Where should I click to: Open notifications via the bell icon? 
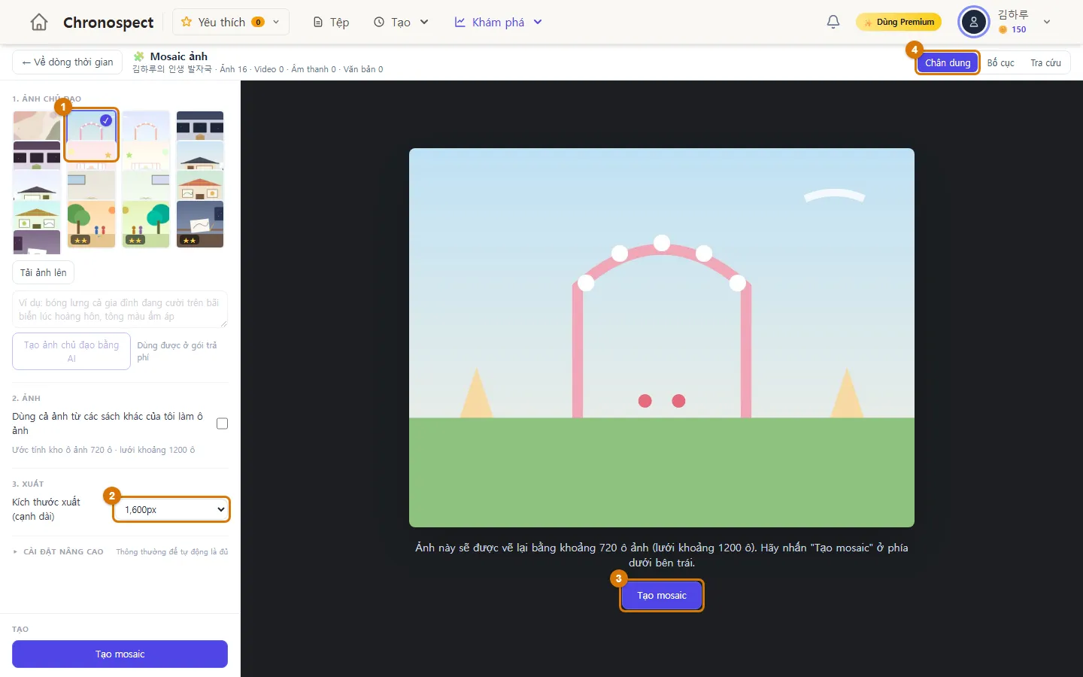(x=833, y=23)
